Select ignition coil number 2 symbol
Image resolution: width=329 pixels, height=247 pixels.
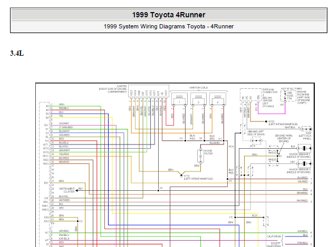(198, 99)
